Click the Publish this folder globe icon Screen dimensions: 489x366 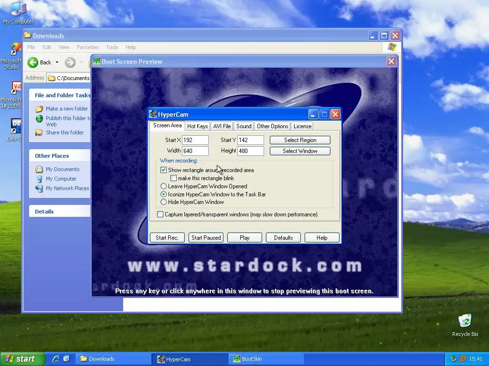coord(39,119)
